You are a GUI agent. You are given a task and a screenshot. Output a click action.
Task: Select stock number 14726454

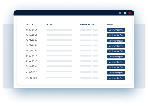tap(31, 78)
